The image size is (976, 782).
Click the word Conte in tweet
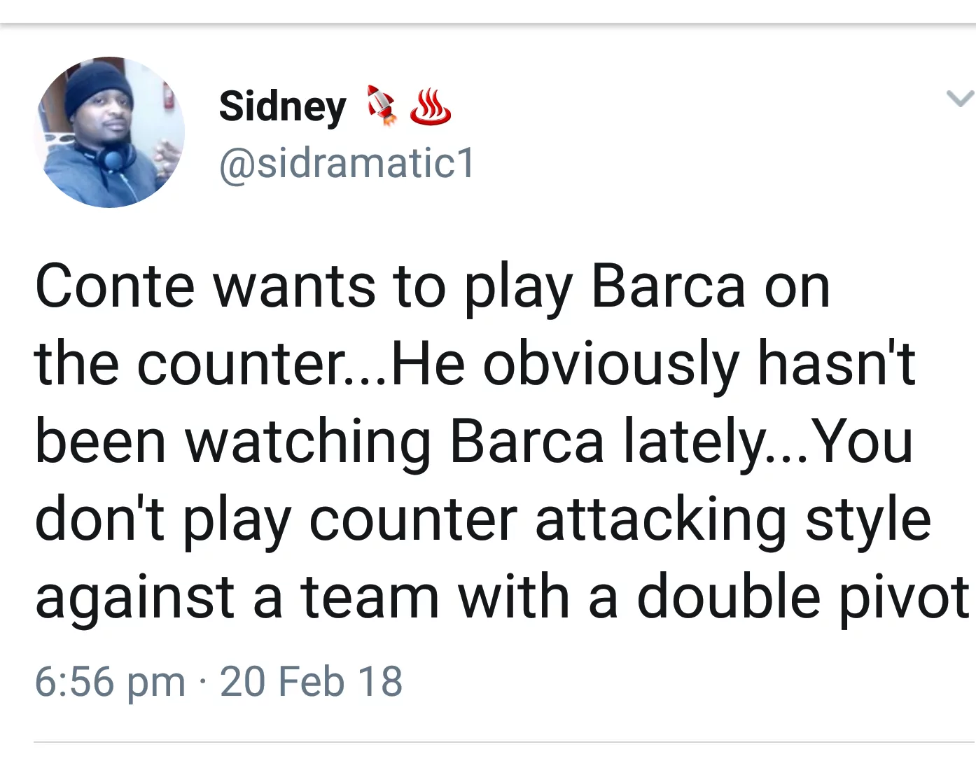pos(115,286)
